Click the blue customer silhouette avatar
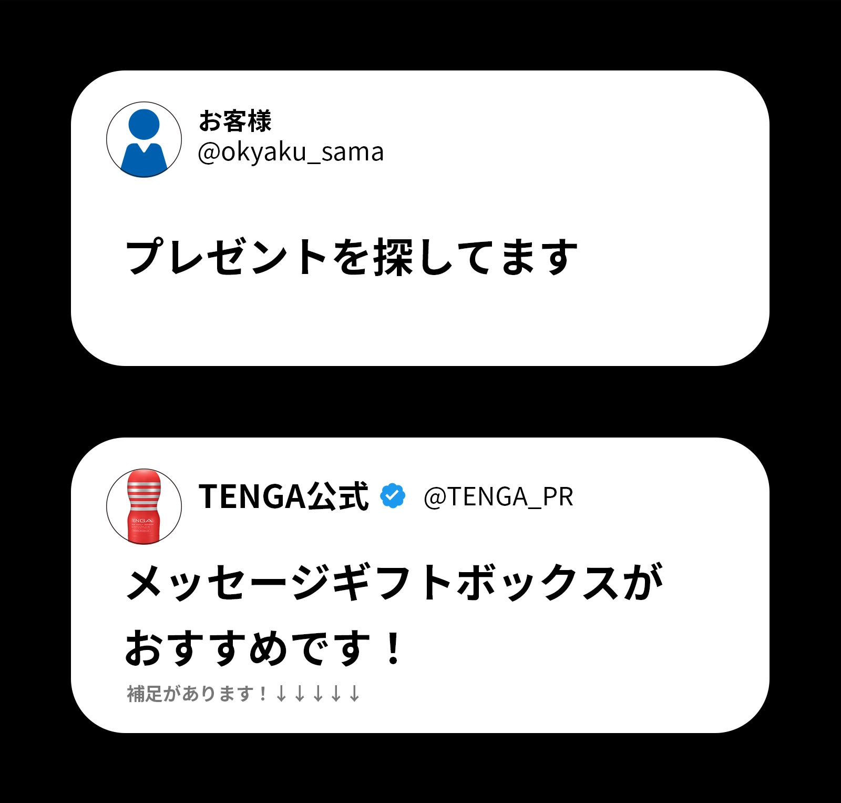Screen dimensions: 841x803 pos(143,139)
